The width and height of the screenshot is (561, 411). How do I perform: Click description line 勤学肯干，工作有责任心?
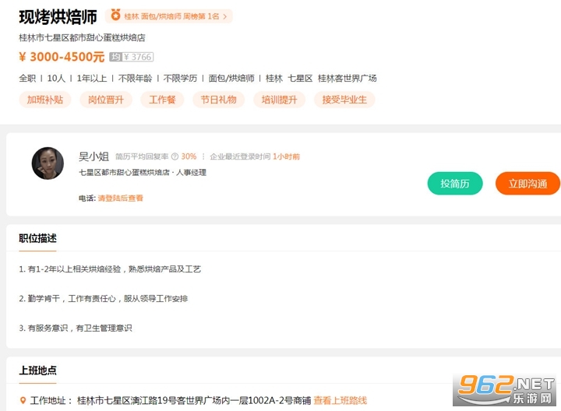point(104,298)
